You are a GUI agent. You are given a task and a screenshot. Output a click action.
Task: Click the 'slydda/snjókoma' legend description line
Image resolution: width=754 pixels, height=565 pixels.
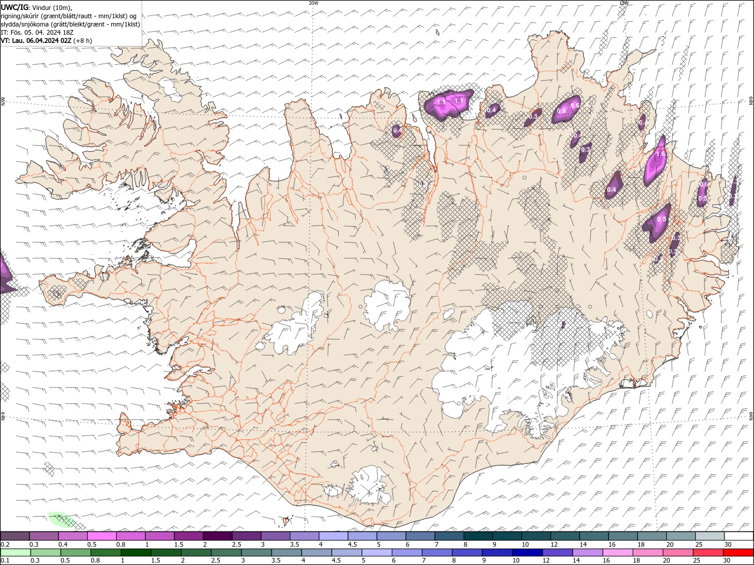pos(70,24)
